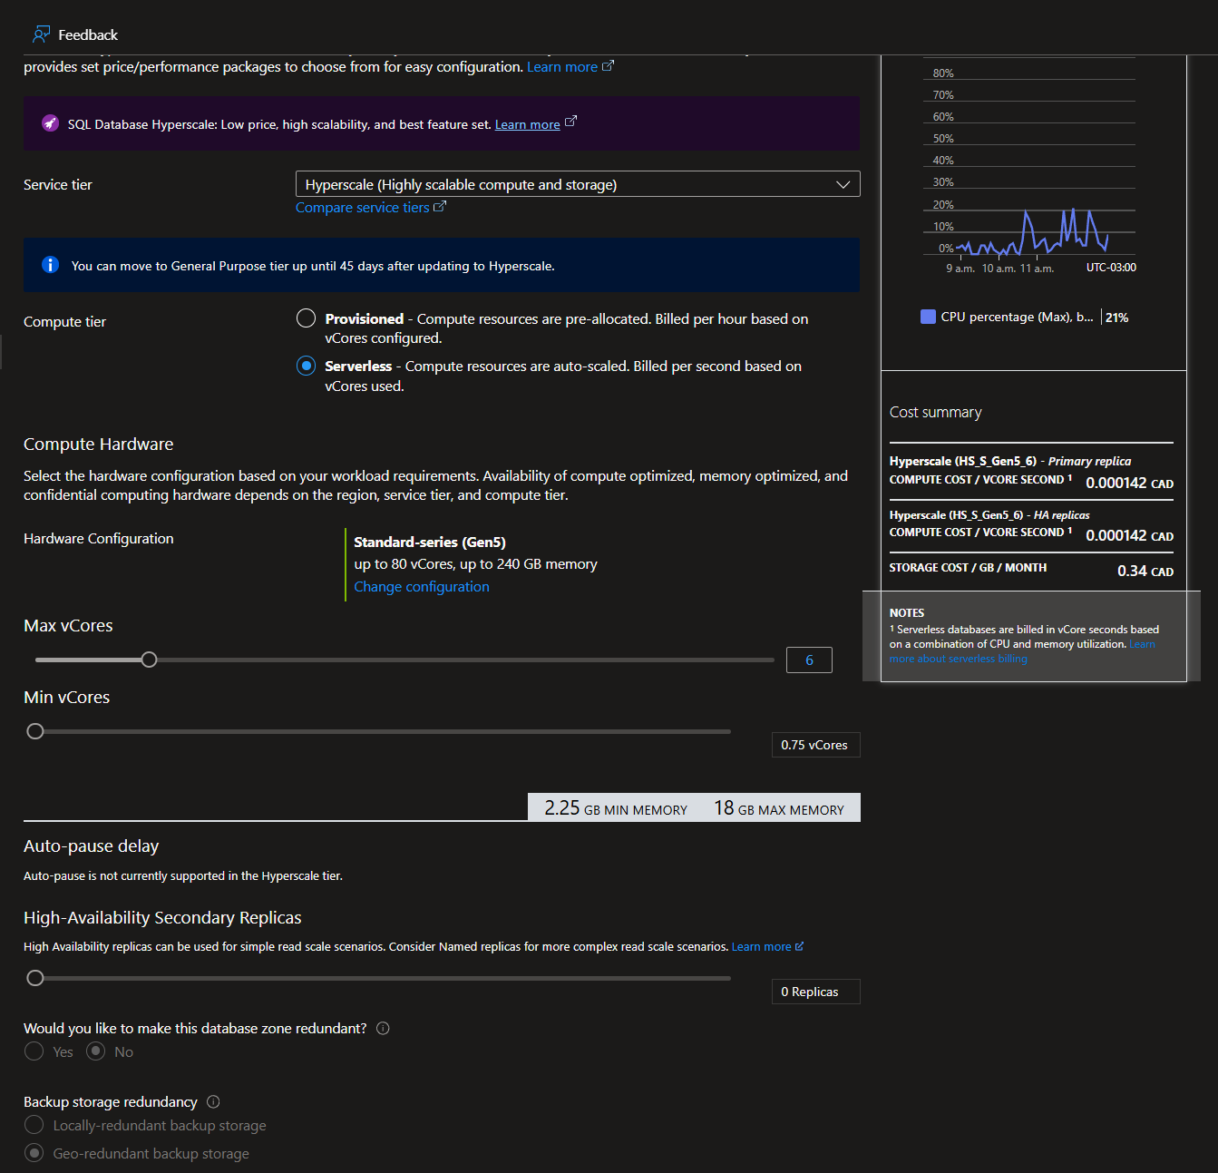
Task: Click the Compute Hardware heading
Action: tap(98, 444)
